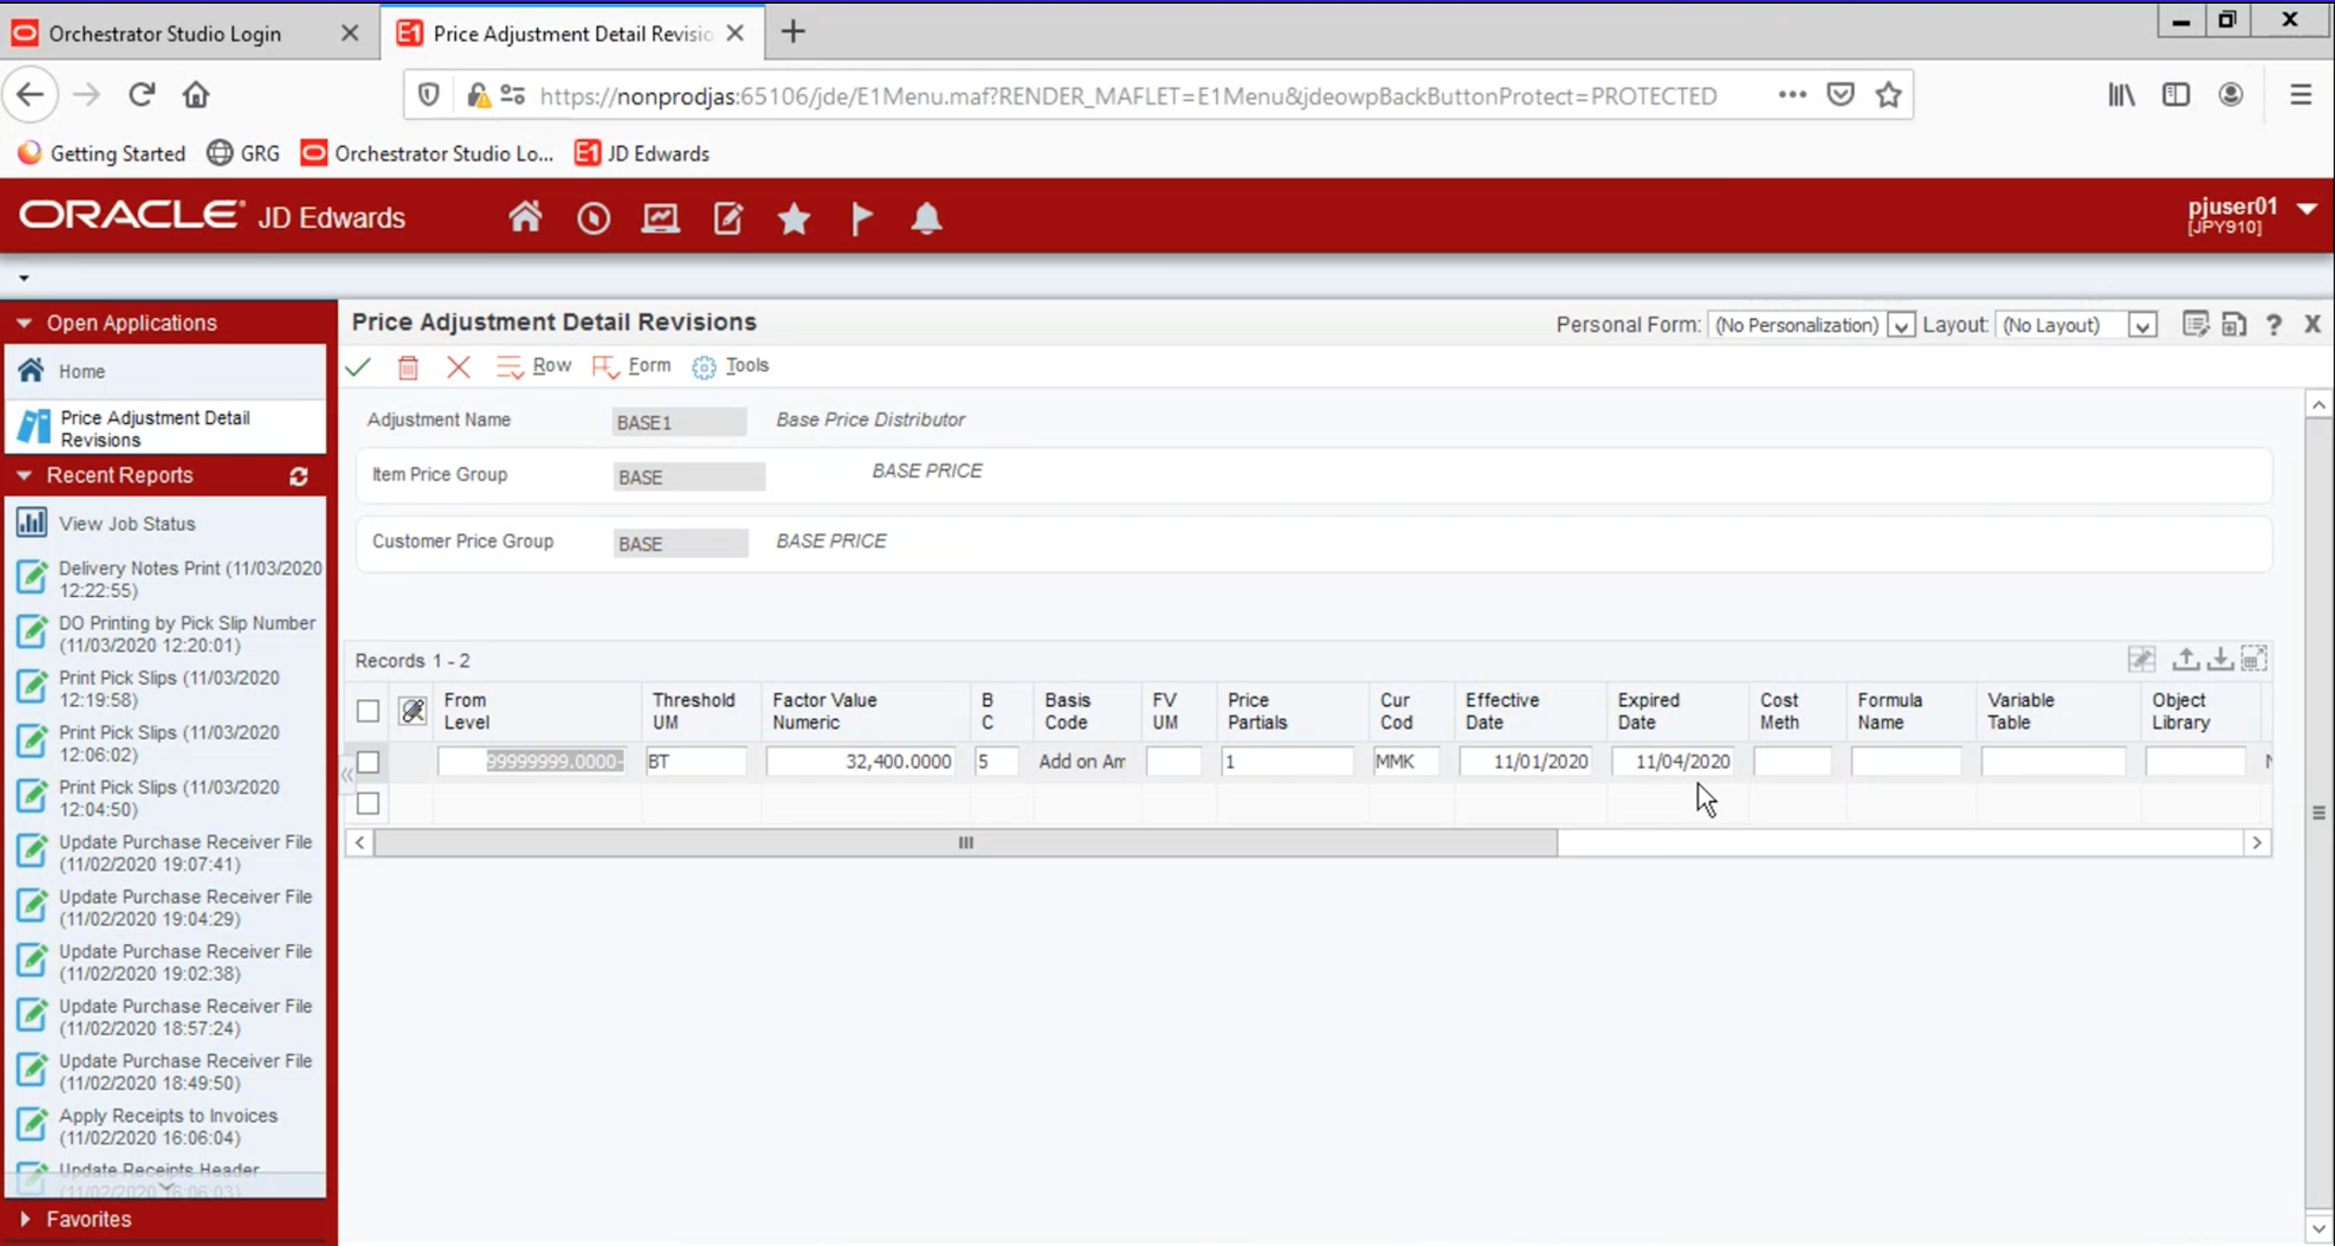Tick the grid header select-all checkbox
The height and width of the screenshot is (1246, 2335).
pyautogui.click(x=368, y=711)
